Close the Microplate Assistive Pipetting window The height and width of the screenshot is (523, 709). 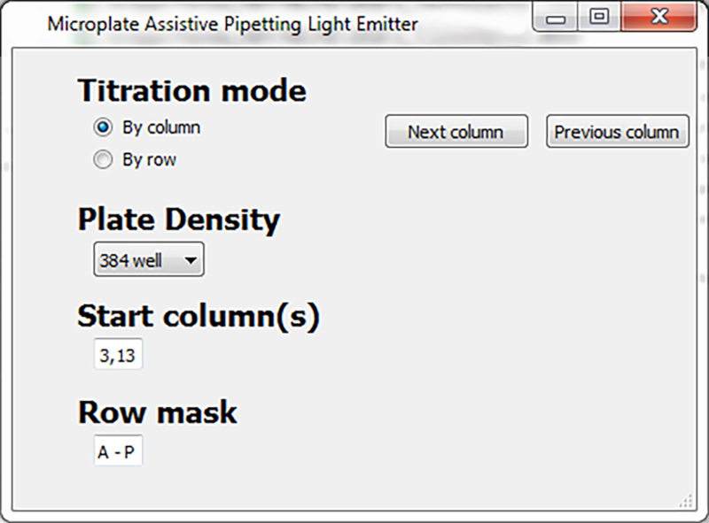pos(658,18)
